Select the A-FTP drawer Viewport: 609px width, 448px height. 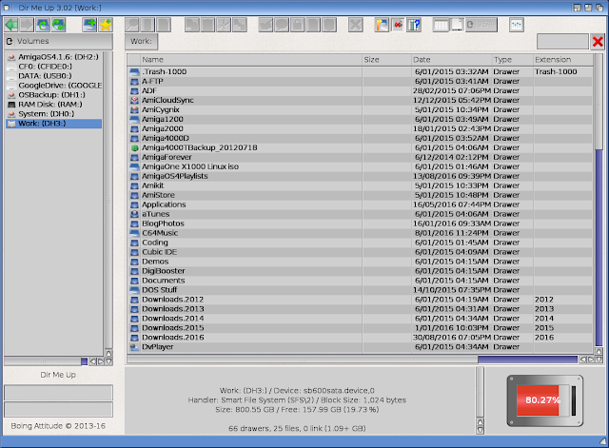coord(360,81)
